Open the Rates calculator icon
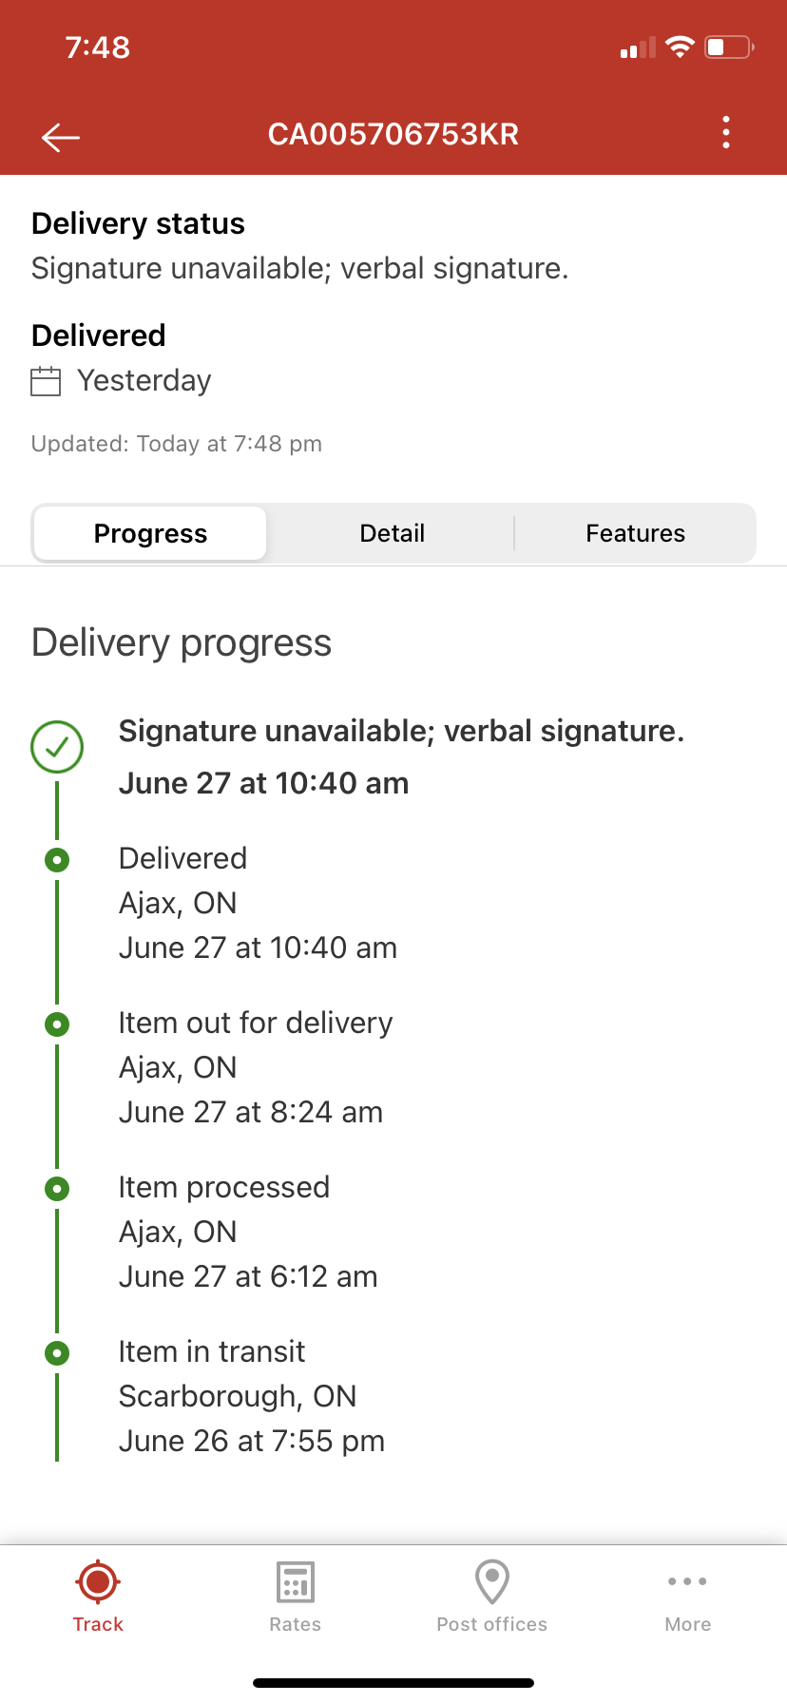The image size is (787, 1703). [x=296, y=1583]
